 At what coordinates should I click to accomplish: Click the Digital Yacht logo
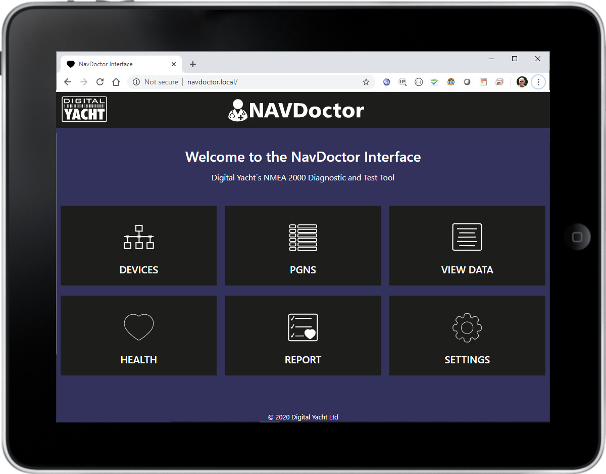(84, 109)
